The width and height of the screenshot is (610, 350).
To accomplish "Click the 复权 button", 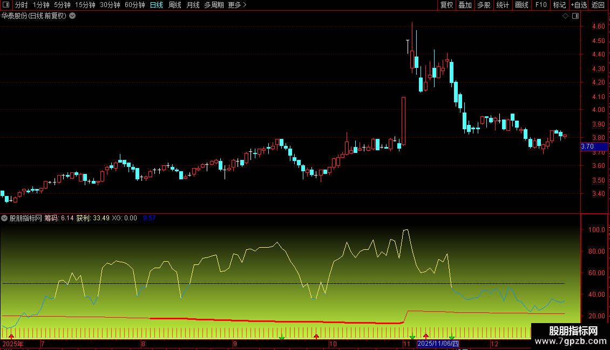I will coord(446,5).
